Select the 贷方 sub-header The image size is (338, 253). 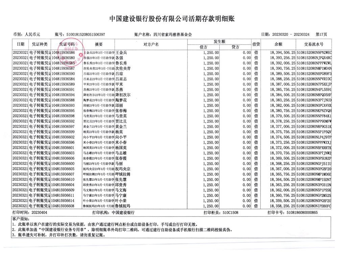coord(235,47)
